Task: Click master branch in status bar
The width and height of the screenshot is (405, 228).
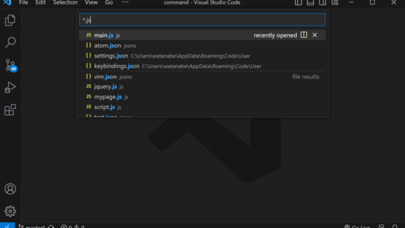Action: 32,226
